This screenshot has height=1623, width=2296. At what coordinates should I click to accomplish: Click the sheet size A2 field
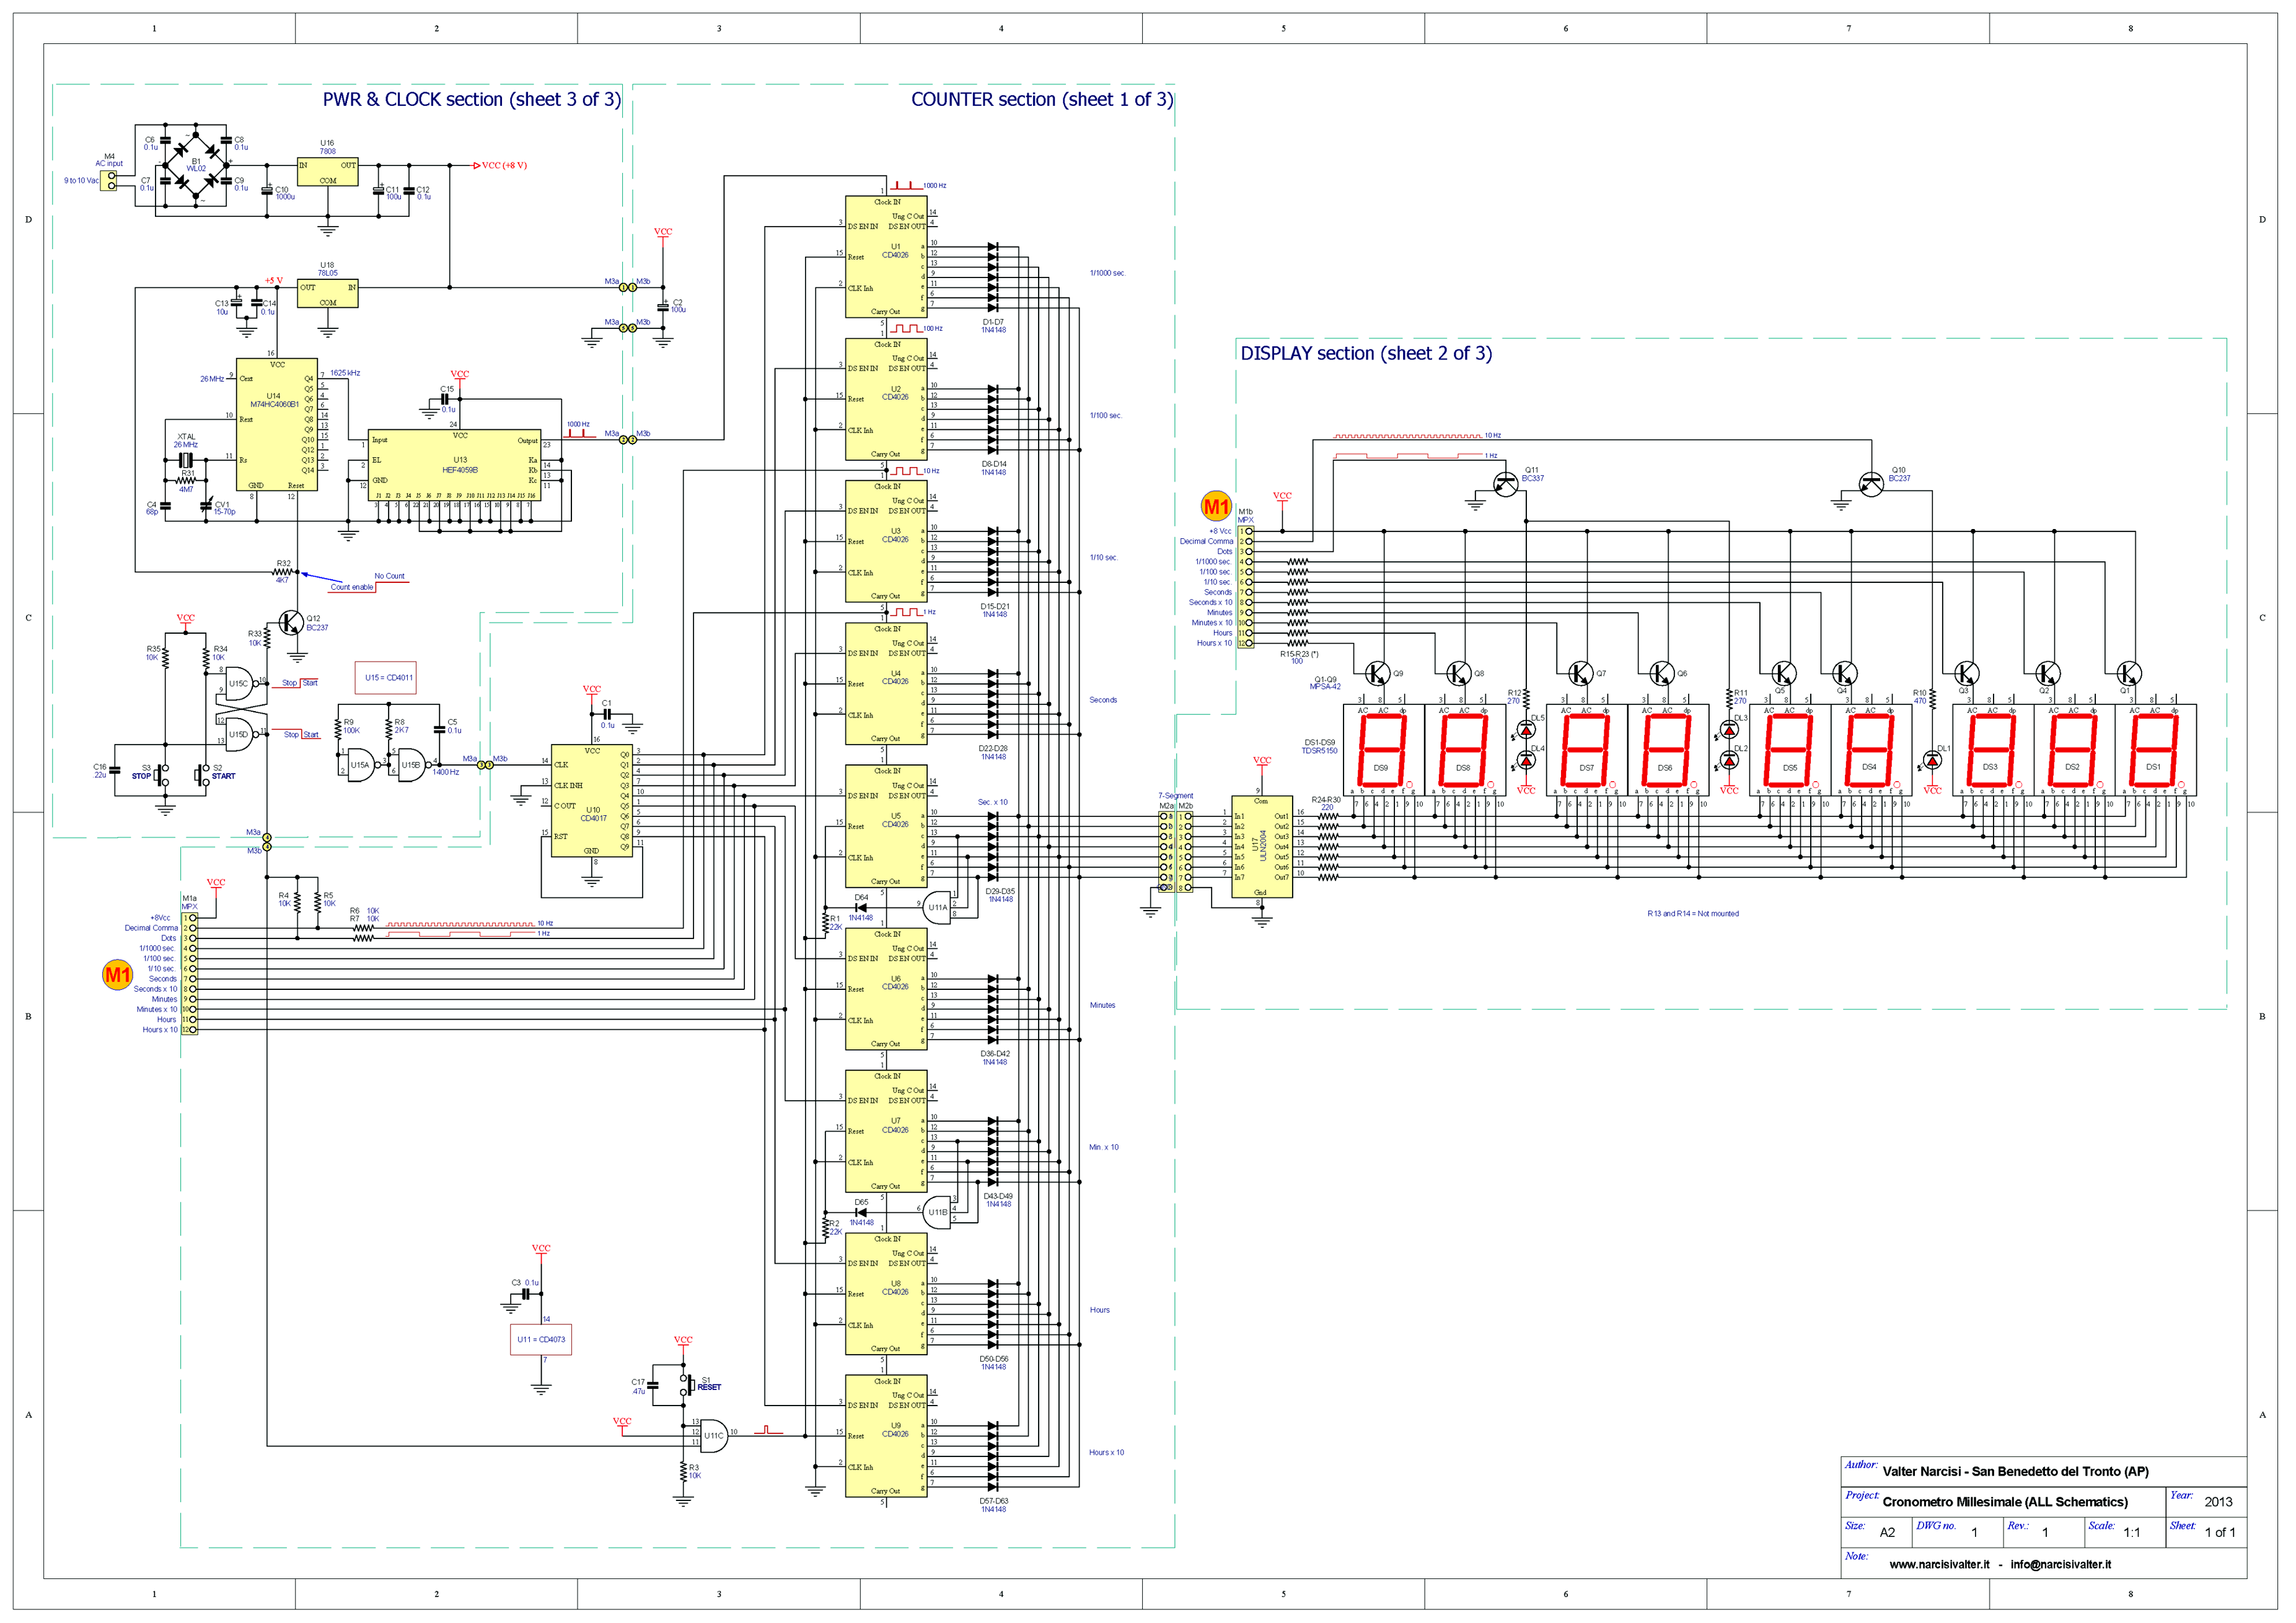tap(1887, 1532)
